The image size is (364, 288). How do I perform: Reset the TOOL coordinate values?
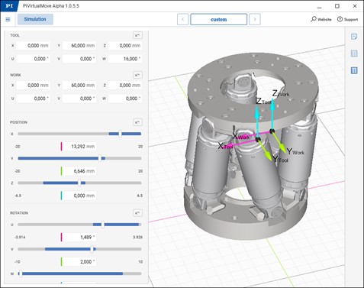137,35
